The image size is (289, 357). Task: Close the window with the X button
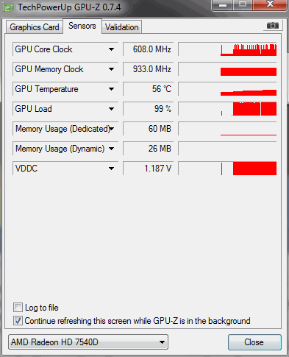tap(270, 4)
